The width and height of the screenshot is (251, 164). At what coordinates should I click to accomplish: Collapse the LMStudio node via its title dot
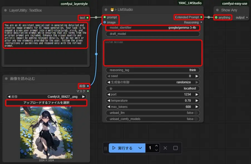[x=106, y=10]
